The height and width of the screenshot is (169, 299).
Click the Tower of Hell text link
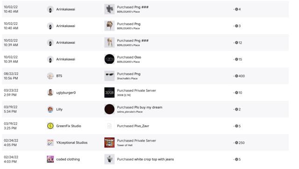click(x=125, y=145)
